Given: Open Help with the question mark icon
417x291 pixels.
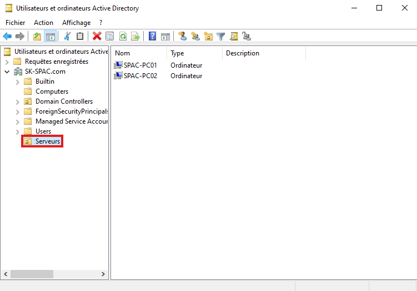Looking at the screenshot, I should point(152,37).
